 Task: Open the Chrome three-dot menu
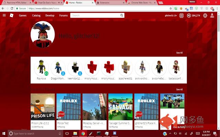point(217,8)
